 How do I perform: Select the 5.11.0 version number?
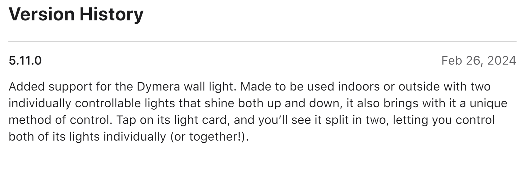[25, 61]
